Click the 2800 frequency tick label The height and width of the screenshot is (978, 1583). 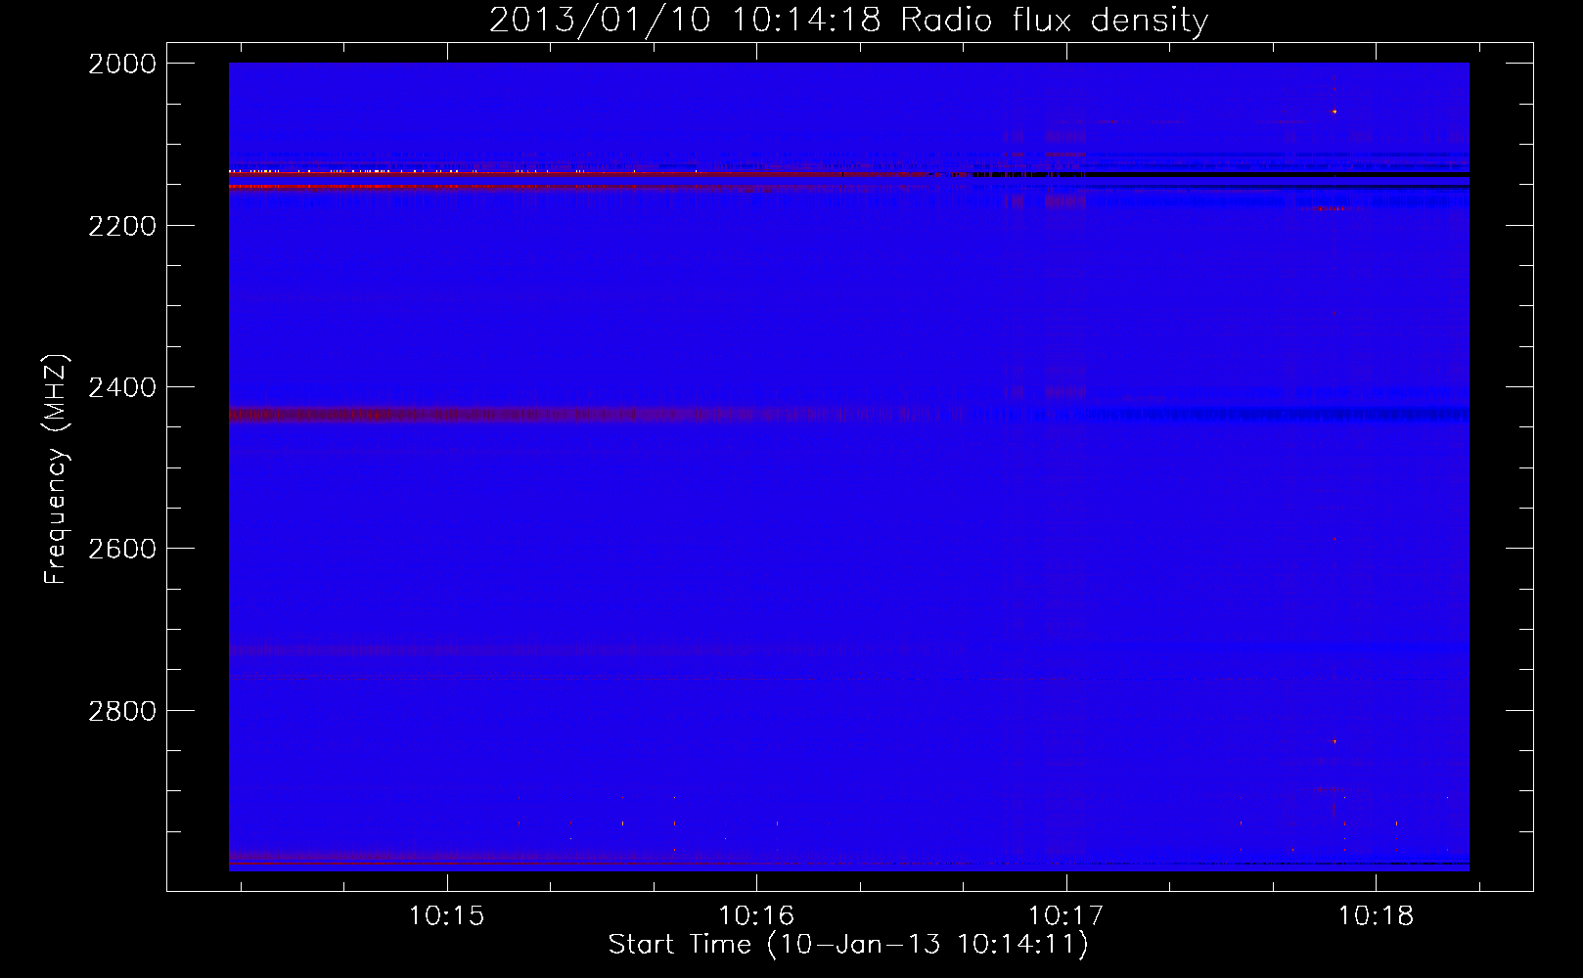pos(122,711)
